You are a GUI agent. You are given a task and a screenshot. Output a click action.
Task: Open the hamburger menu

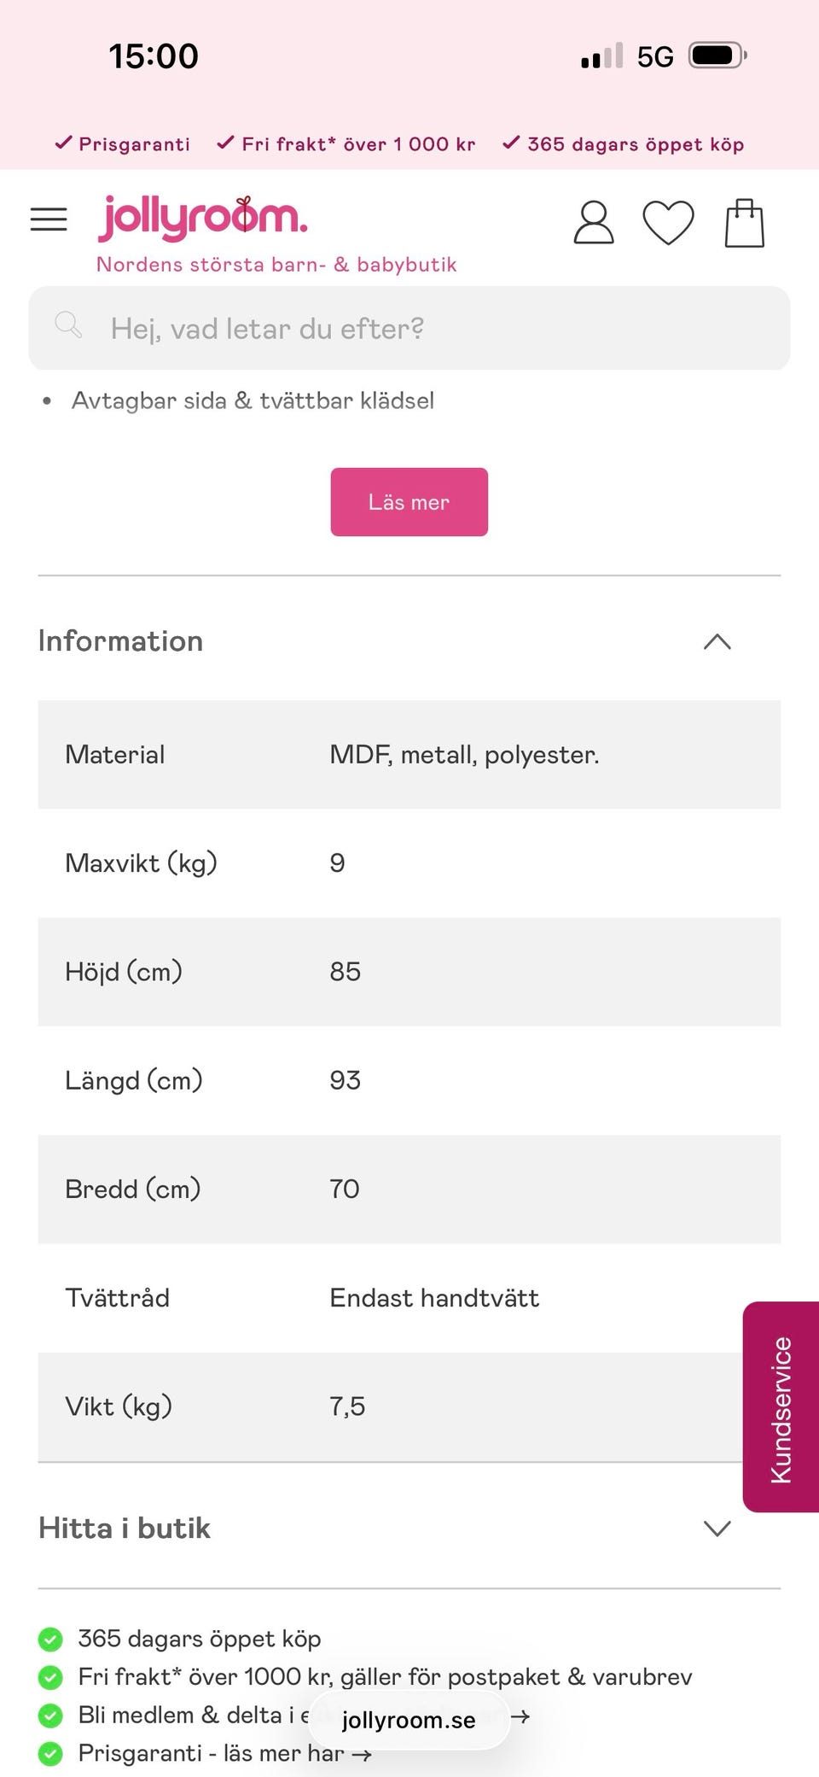point(49,219)
